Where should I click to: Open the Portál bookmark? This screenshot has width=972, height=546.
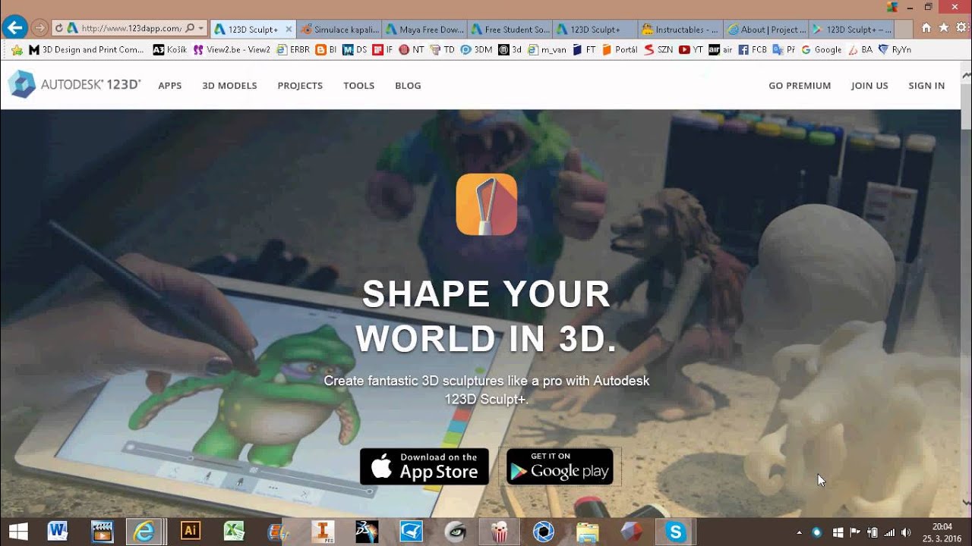pos(620,49)
